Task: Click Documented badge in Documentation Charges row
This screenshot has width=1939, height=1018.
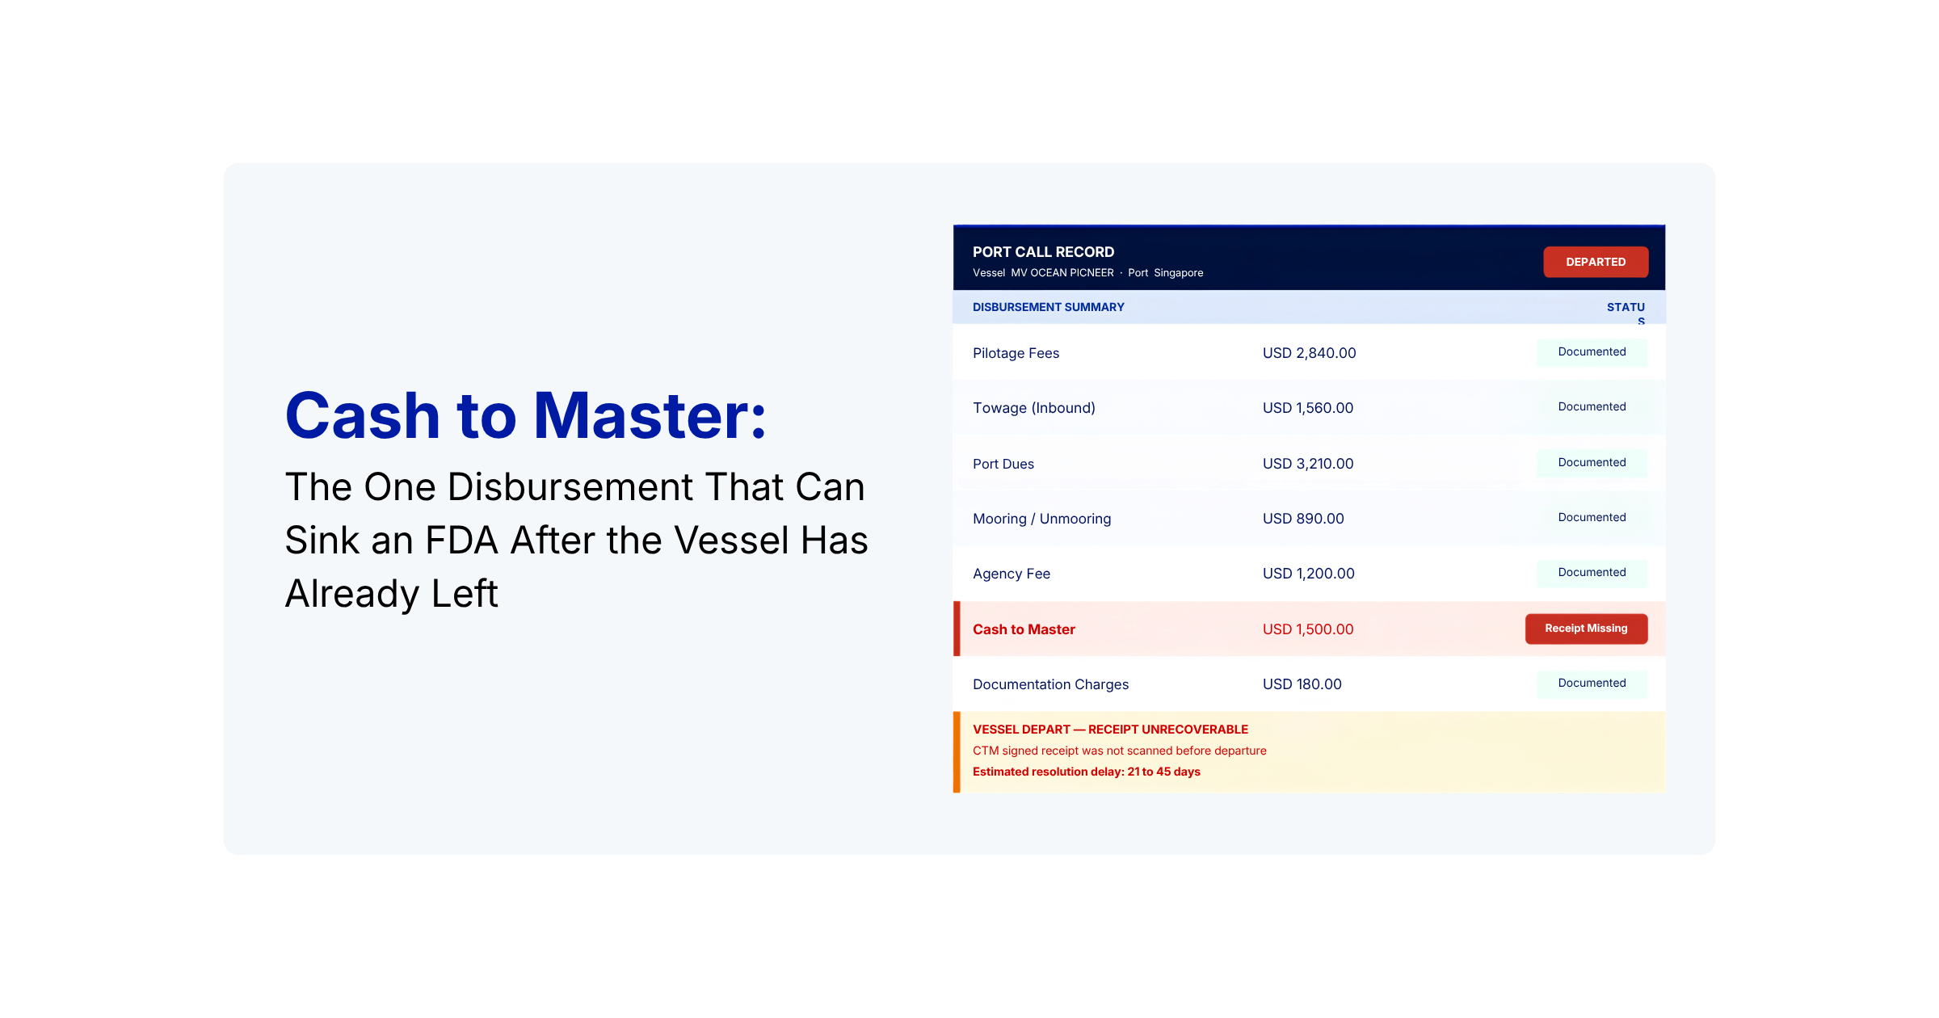Action: click(1592, 684)
